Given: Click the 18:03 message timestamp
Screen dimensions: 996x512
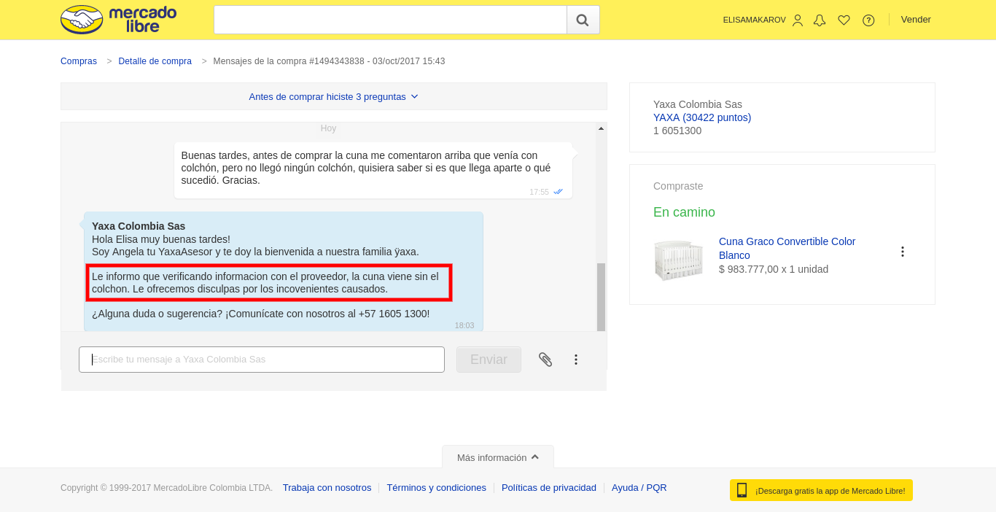Looking at the screenshot, I should (464, 325).
